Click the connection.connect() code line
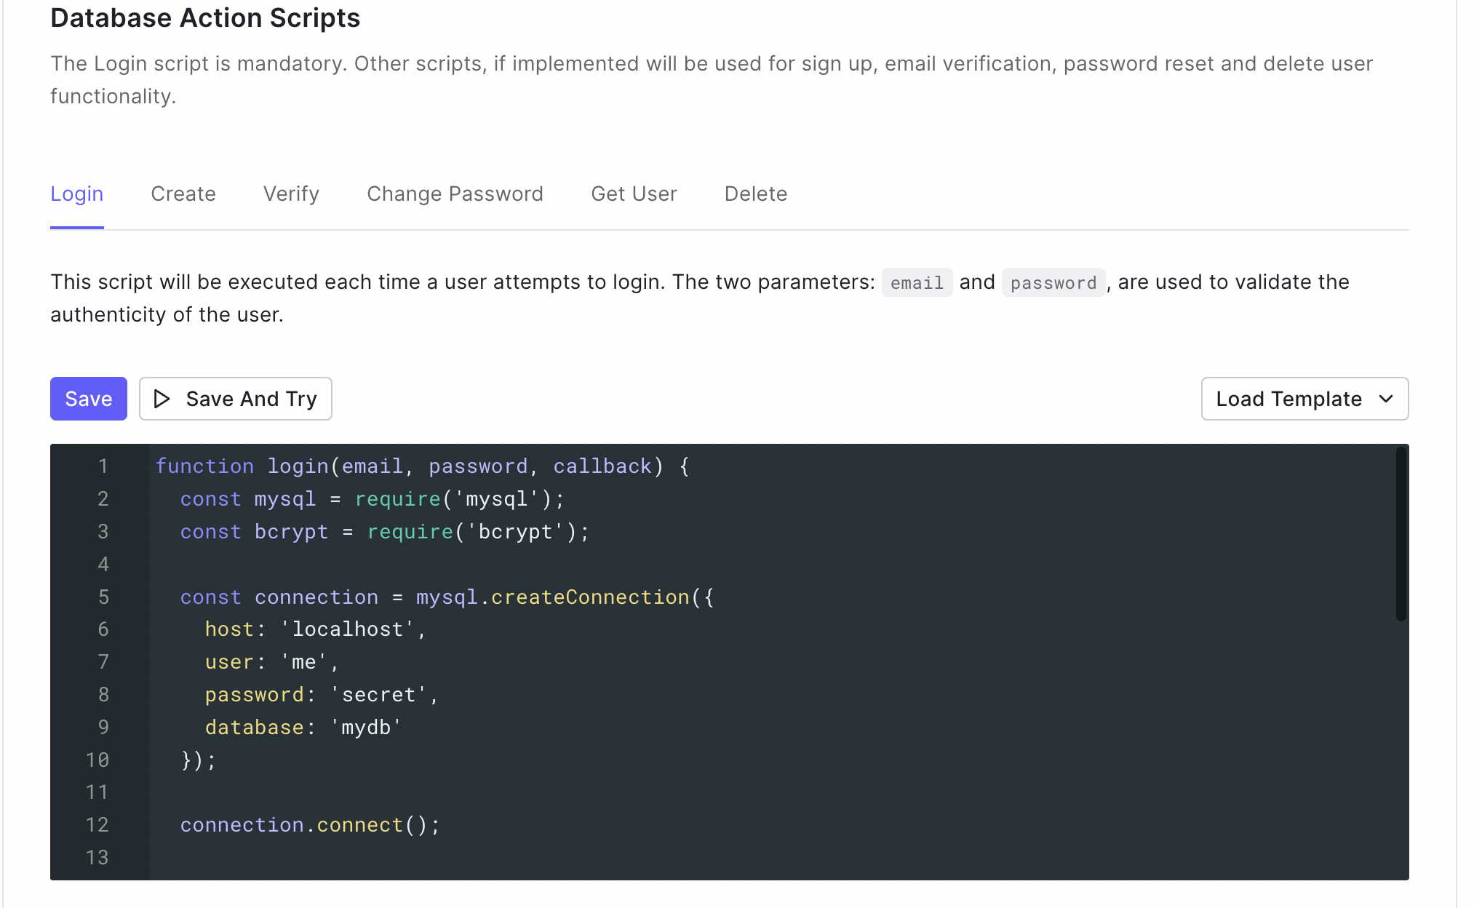This screenshot has height=908, width=1474. (310, 825)
